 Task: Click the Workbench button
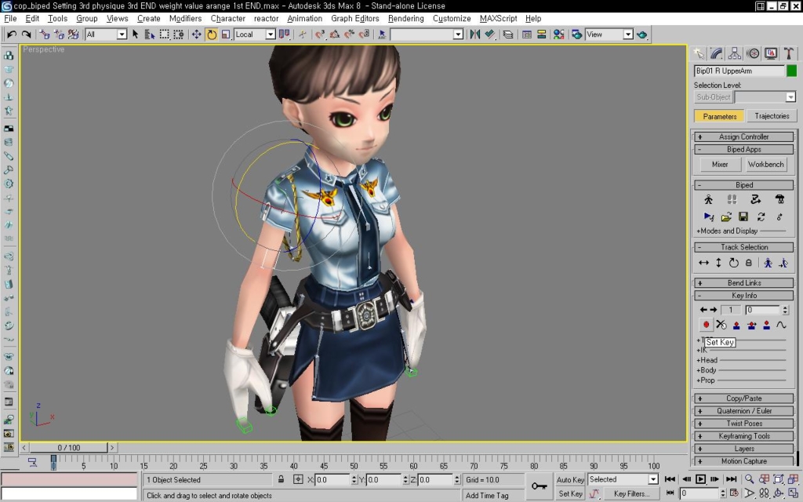point(765,165)
